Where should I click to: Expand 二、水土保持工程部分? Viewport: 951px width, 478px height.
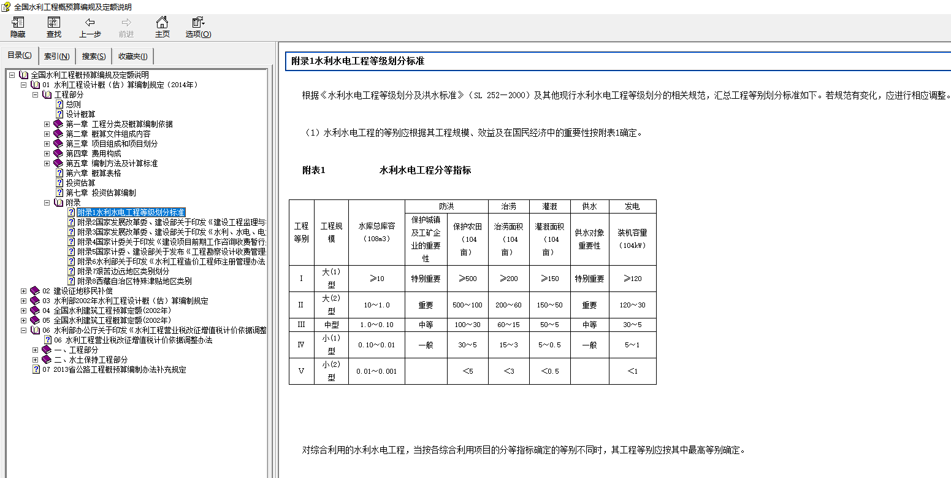click(36, 360)
